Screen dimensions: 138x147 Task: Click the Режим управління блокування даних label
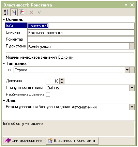[38, 107]
